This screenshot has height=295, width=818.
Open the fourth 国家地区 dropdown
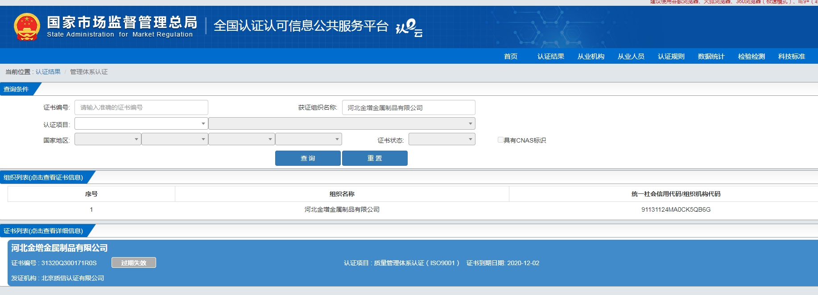(x=309, y=139)
